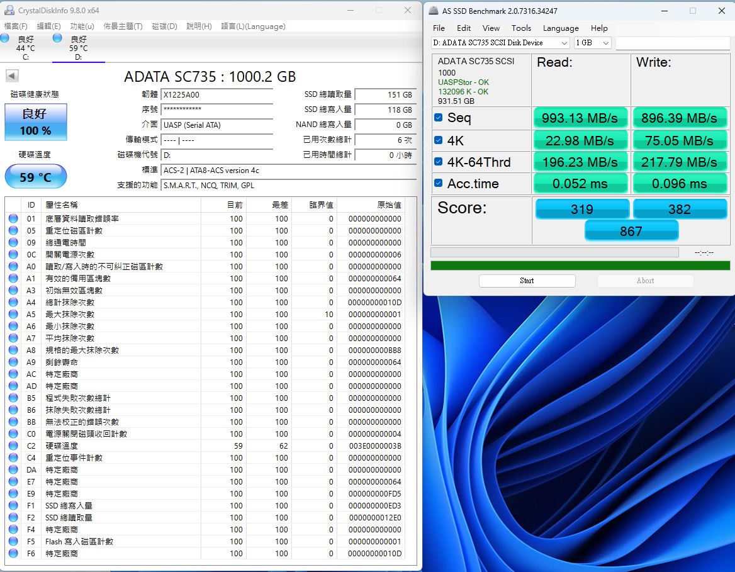Click status orb for attribute B5 row

coord(13,398)
